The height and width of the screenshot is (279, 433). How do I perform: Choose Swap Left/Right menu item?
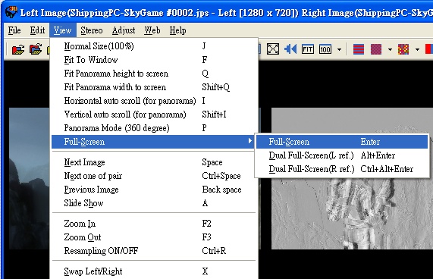(x=153, y=271)
